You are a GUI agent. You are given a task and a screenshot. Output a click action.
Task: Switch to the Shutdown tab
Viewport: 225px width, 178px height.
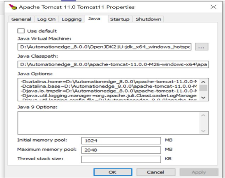point(148,19)
